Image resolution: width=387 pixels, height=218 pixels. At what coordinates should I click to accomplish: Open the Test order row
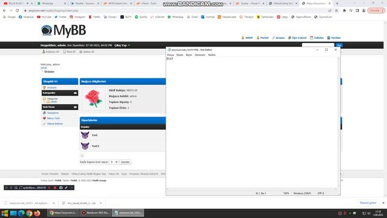123,135
